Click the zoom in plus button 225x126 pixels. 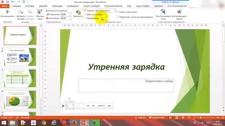[213, 118]
